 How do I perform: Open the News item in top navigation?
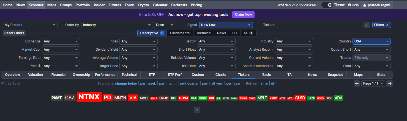[x=21, y=5]
